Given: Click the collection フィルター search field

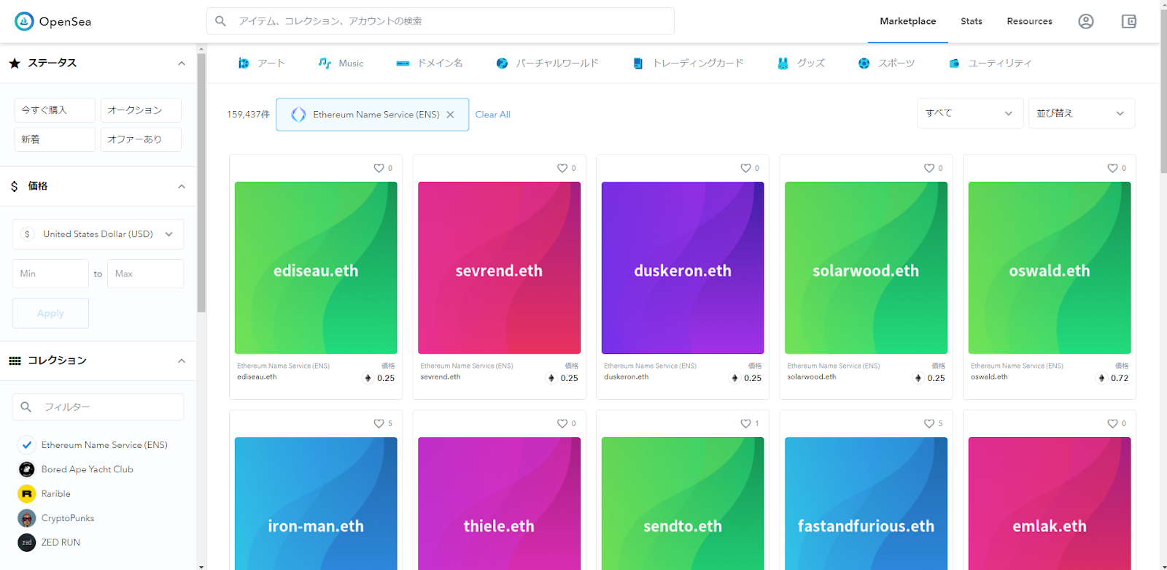Looking at the screenshot, I should pyautogui.click(x=98, y=407).
